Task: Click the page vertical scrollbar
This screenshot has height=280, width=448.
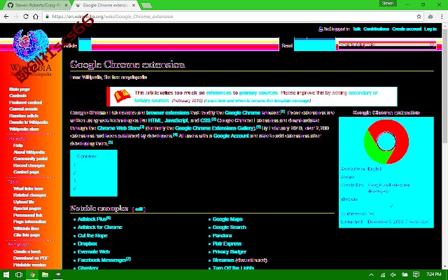Action: pyautogui.click(x=445, y=85)
